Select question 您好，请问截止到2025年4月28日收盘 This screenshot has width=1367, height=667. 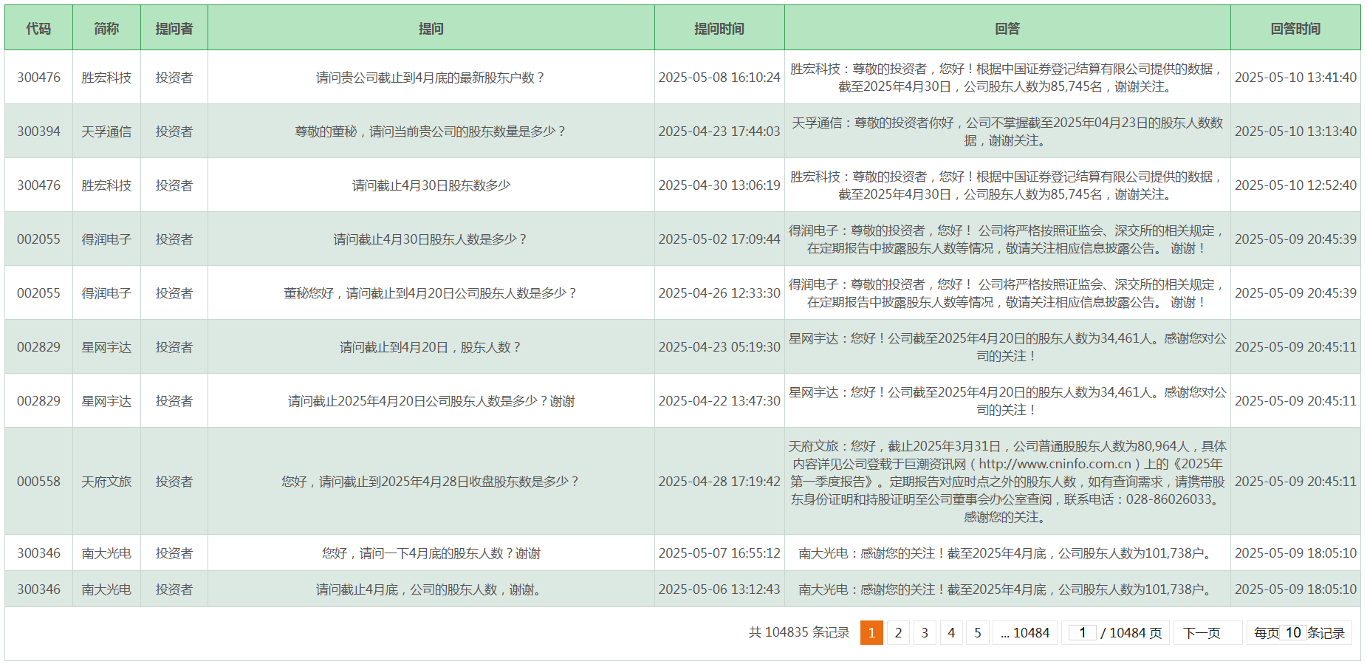(x=431, y=482)
